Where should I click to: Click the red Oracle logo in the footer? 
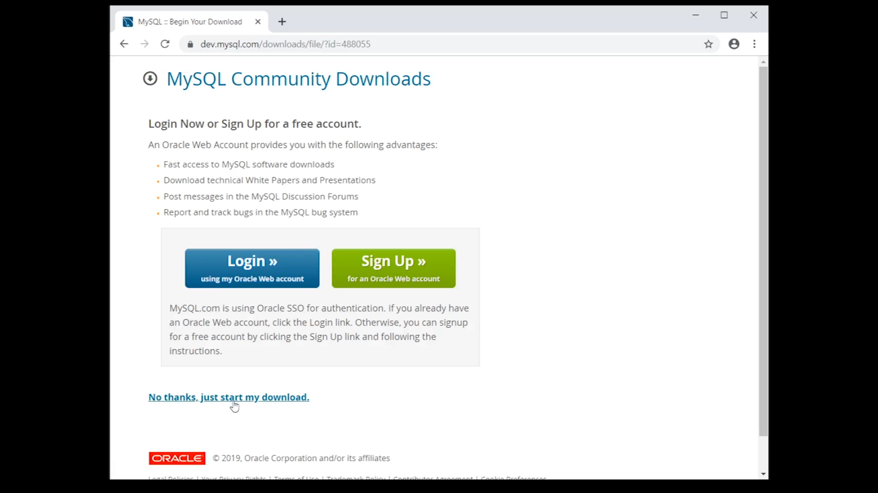click(x=177, y=458)
